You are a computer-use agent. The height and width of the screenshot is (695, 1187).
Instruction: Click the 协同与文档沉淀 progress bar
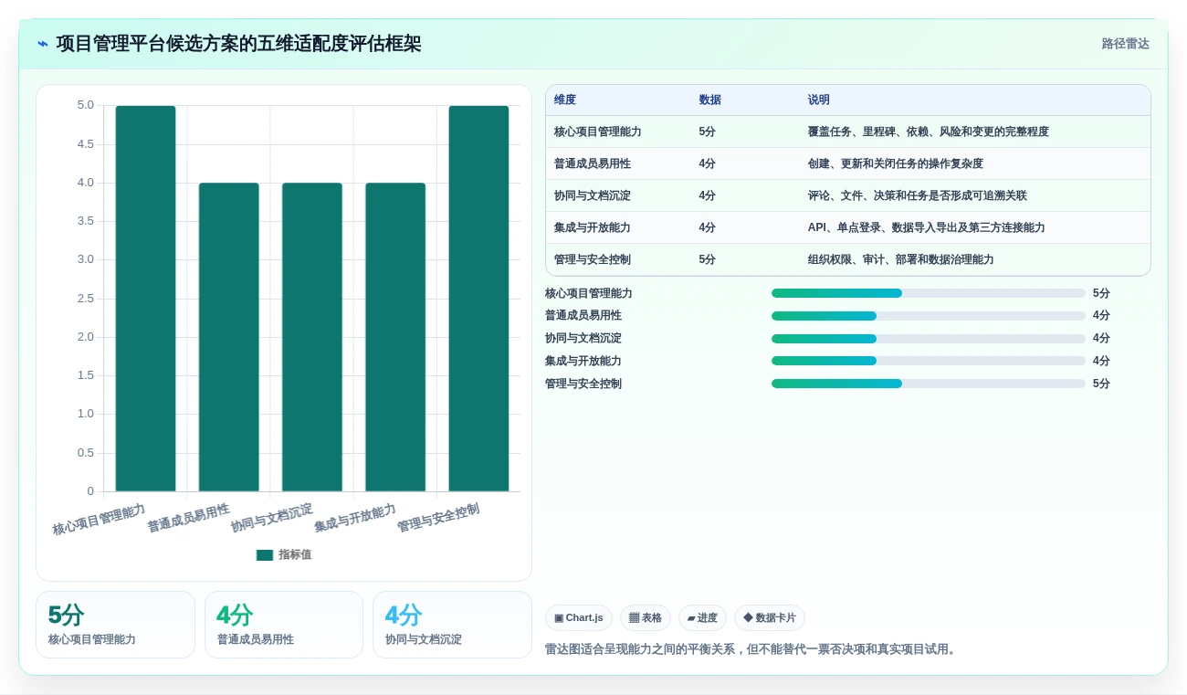coord(929,339)
